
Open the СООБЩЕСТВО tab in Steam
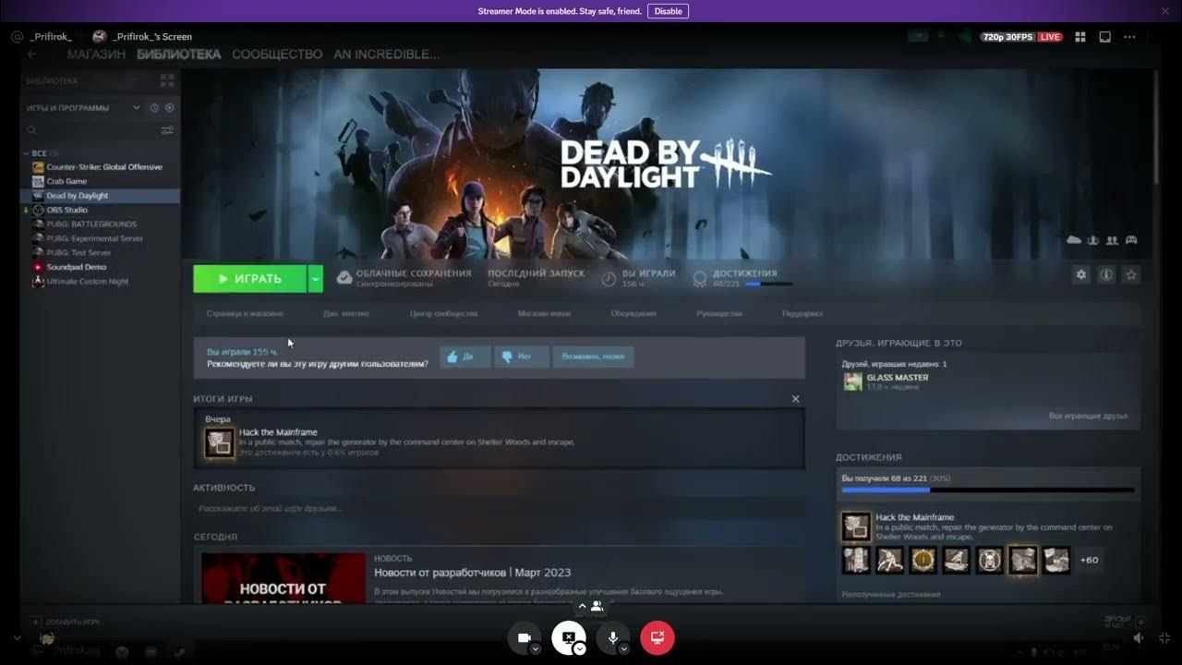tap(277, 54)
